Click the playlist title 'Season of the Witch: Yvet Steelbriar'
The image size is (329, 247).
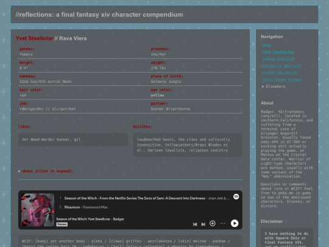[90, 219]
